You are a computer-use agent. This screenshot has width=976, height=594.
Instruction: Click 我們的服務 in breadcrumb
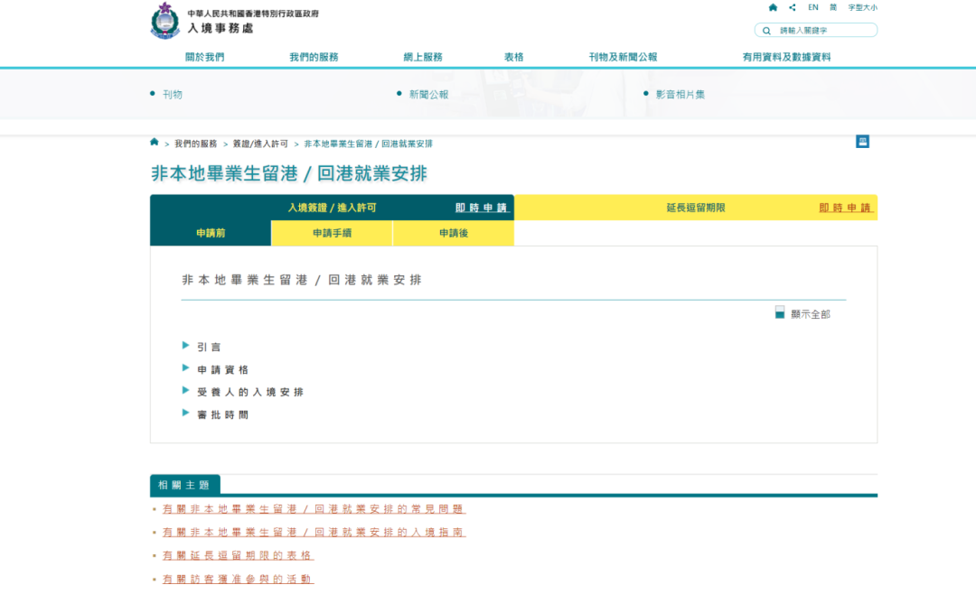coord(195,144)
